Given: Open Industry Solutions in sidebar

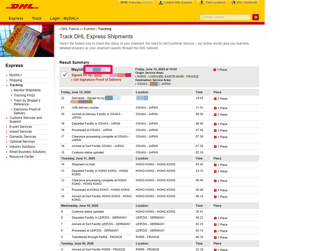Looking at the screenshot, I should [x=22, y=147].
